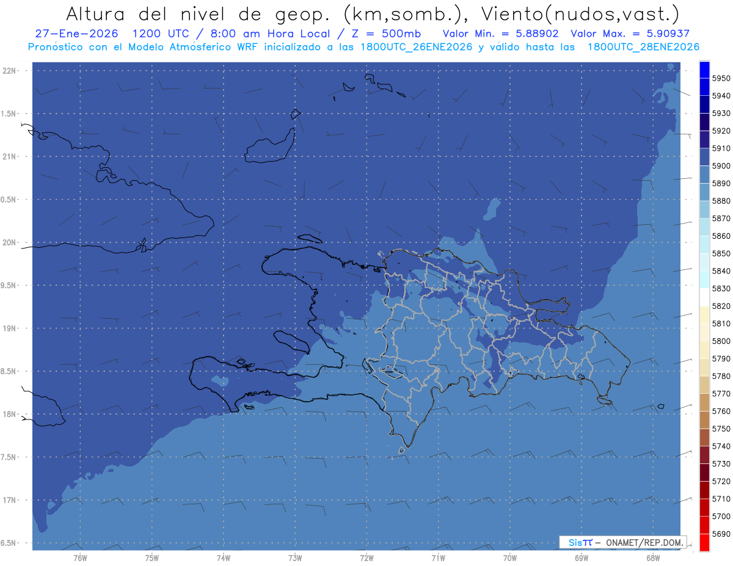Image resolution: width=733 pixels, height=566 pixels.
Task: Click 'Valor Max. = 5.90937' text
Action: tap(630, 34)
